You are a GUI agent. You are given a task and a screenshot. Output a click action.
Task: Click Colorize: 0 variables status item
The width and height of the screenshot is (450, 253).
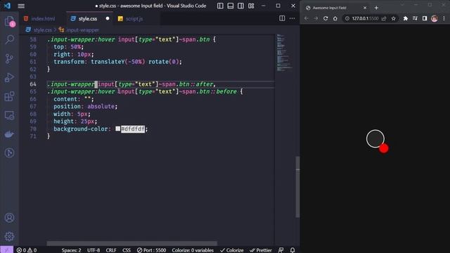(193, 250)
